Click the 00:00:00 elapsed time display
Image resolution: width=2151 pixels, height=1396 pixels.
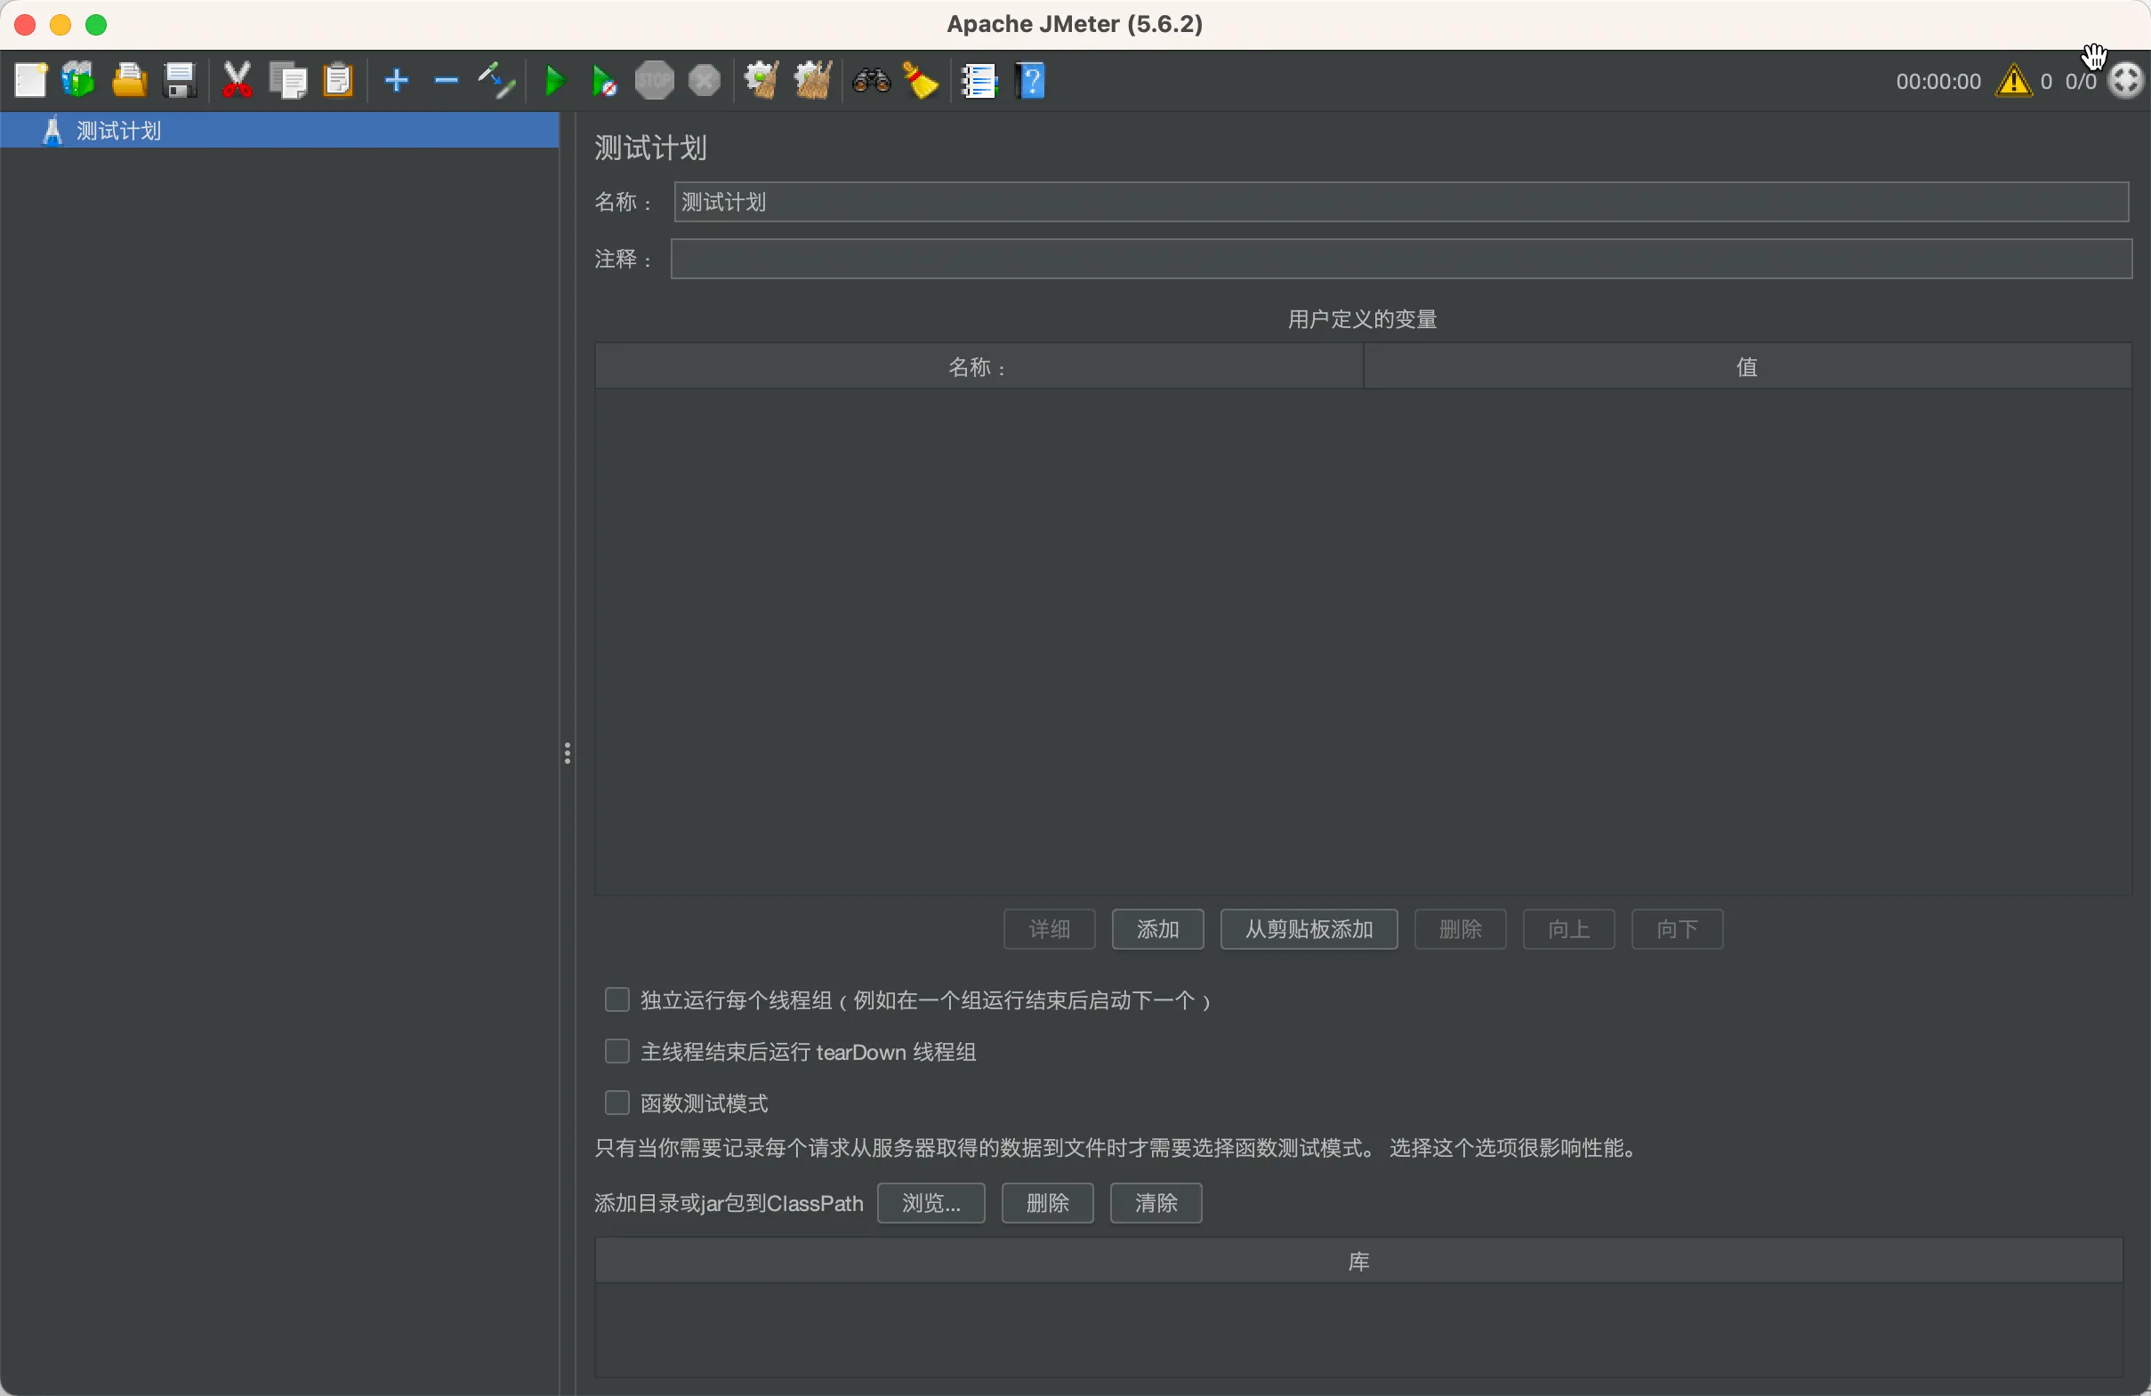[1938, 81]
